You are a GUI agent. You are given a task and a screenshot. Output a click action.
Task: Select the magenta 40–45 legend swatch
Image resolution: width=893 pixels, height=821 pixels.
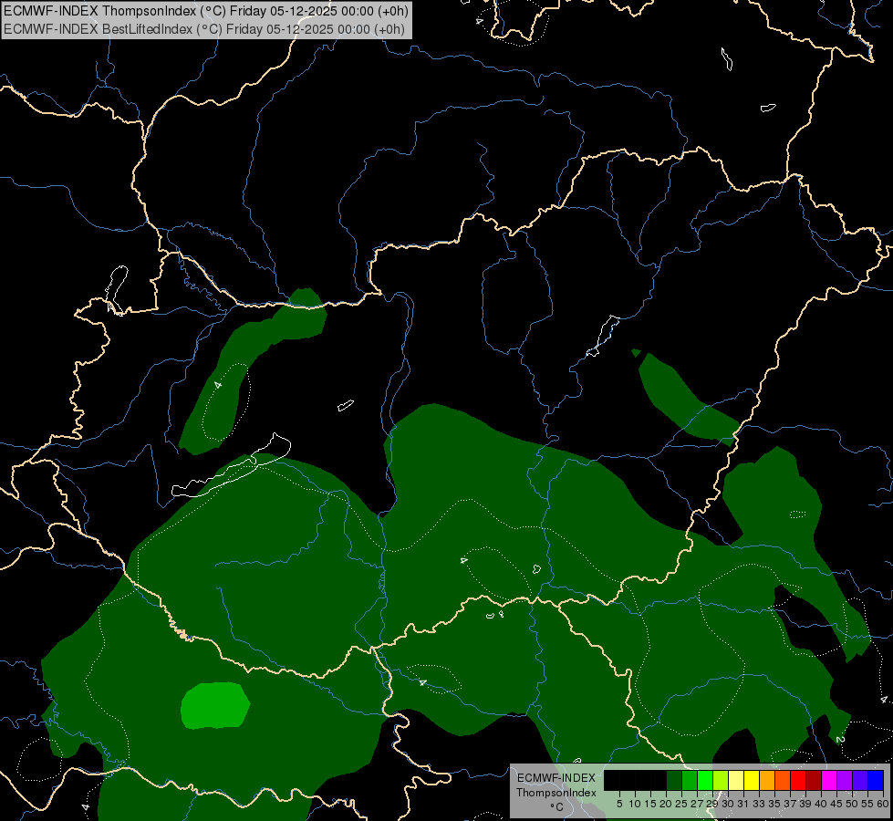click(830, 780)
